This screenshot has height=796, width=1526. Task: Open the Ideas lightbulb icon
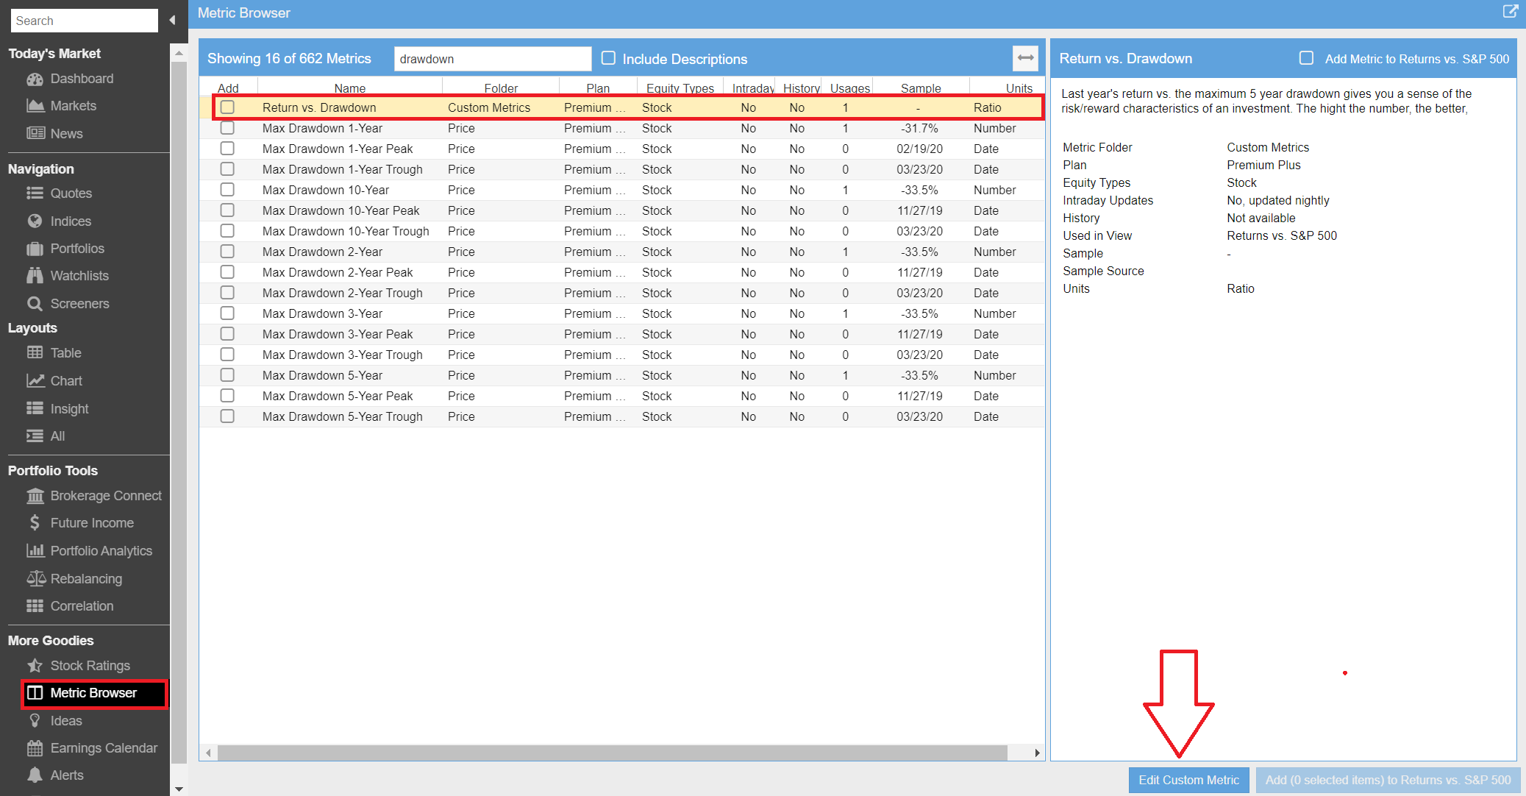[35, 721]
